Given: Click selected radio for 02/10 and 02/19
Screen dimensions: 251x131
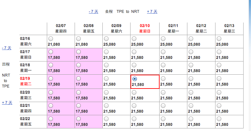Looking at the screenshot, I should click(135, 79).
